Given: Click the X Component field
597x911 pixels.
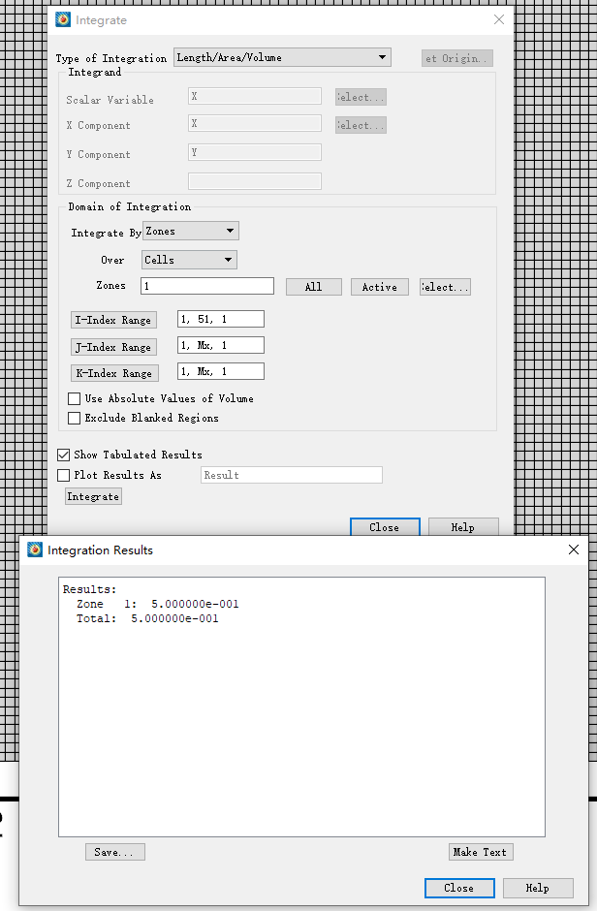Looking at the screenshot, I should pos(254,123).
